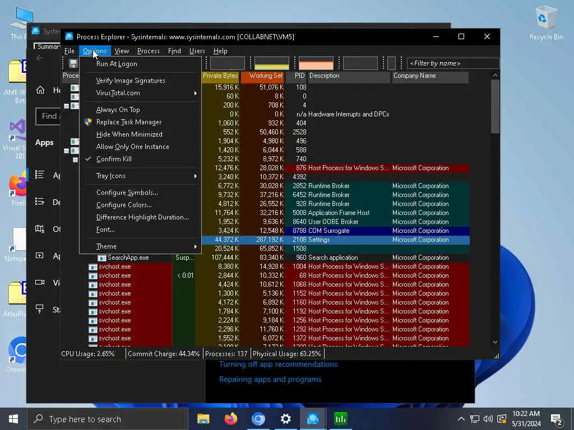Click the svchost.exe icon in PID 1372 row
574x430 pixels.
coord(93,339)
